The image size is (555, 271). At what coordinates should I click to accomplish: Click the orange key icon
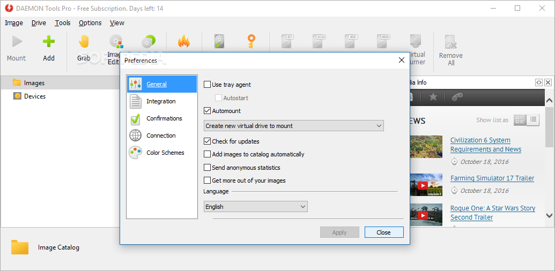coord(251,41)
